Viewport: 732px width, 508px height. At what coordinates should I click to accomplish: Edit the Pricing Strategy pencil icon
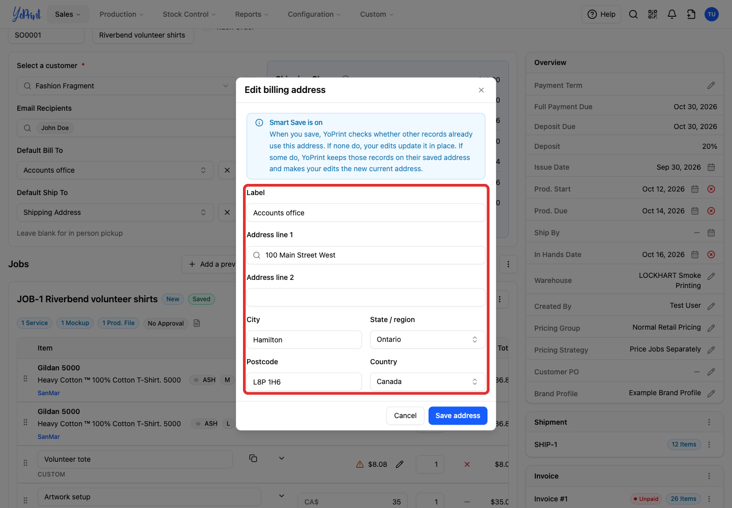coord(711,350)
